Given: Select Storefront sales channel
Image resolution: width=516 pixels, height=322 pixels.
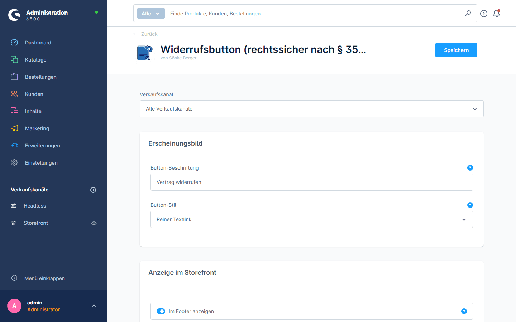Looking at the screenshot, I should coord(36,223).
